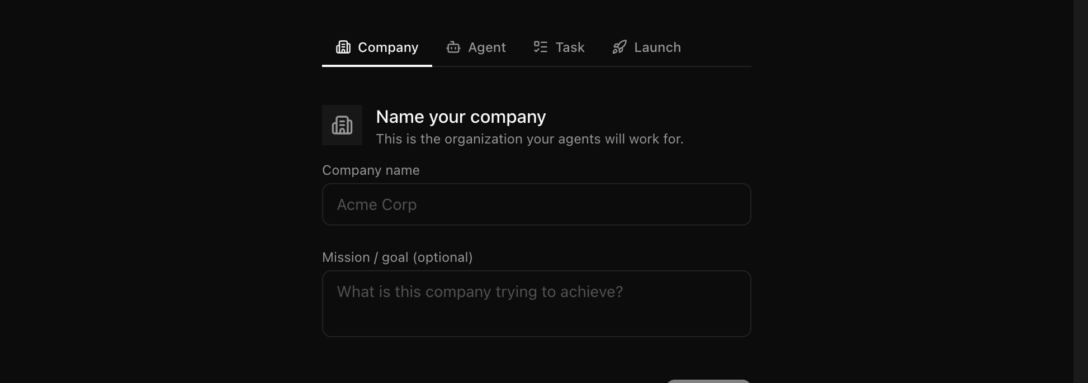Click the checklist icon in Task tab
This screenshot has height=383, width=1088.
[x=540, y=47]
